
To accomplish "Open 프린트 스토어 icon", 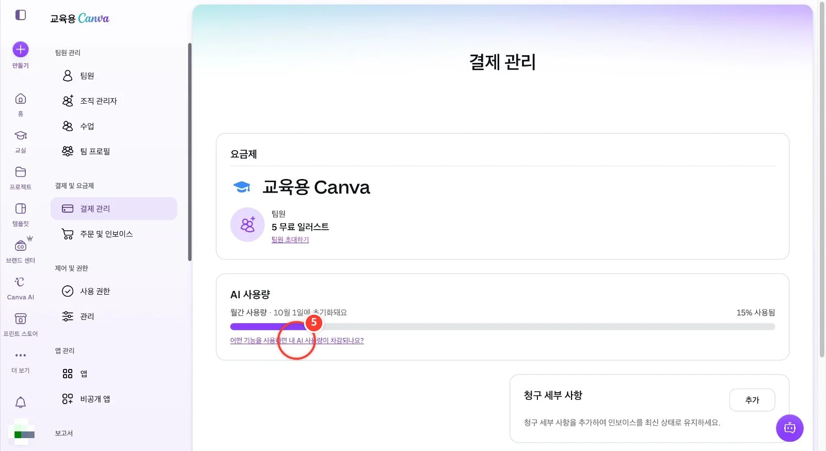I will pyautogui.click(x=21, y=318).
